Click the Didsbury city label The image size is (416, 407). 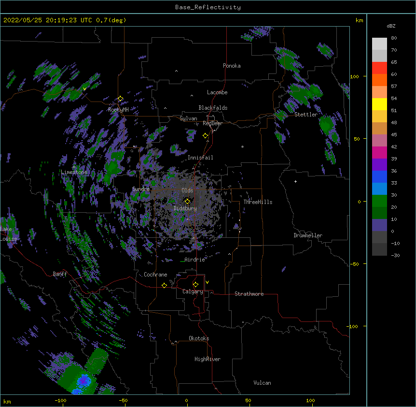click(x=185, y=208)
